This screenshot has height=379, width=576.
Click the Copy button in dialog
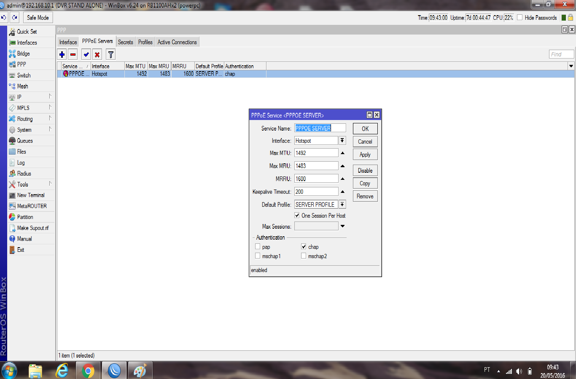click(x=365, y=183)
